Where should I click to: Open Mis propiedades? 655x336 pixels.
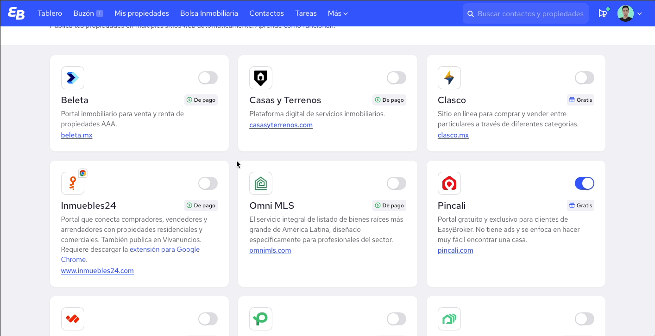point(142,13)
